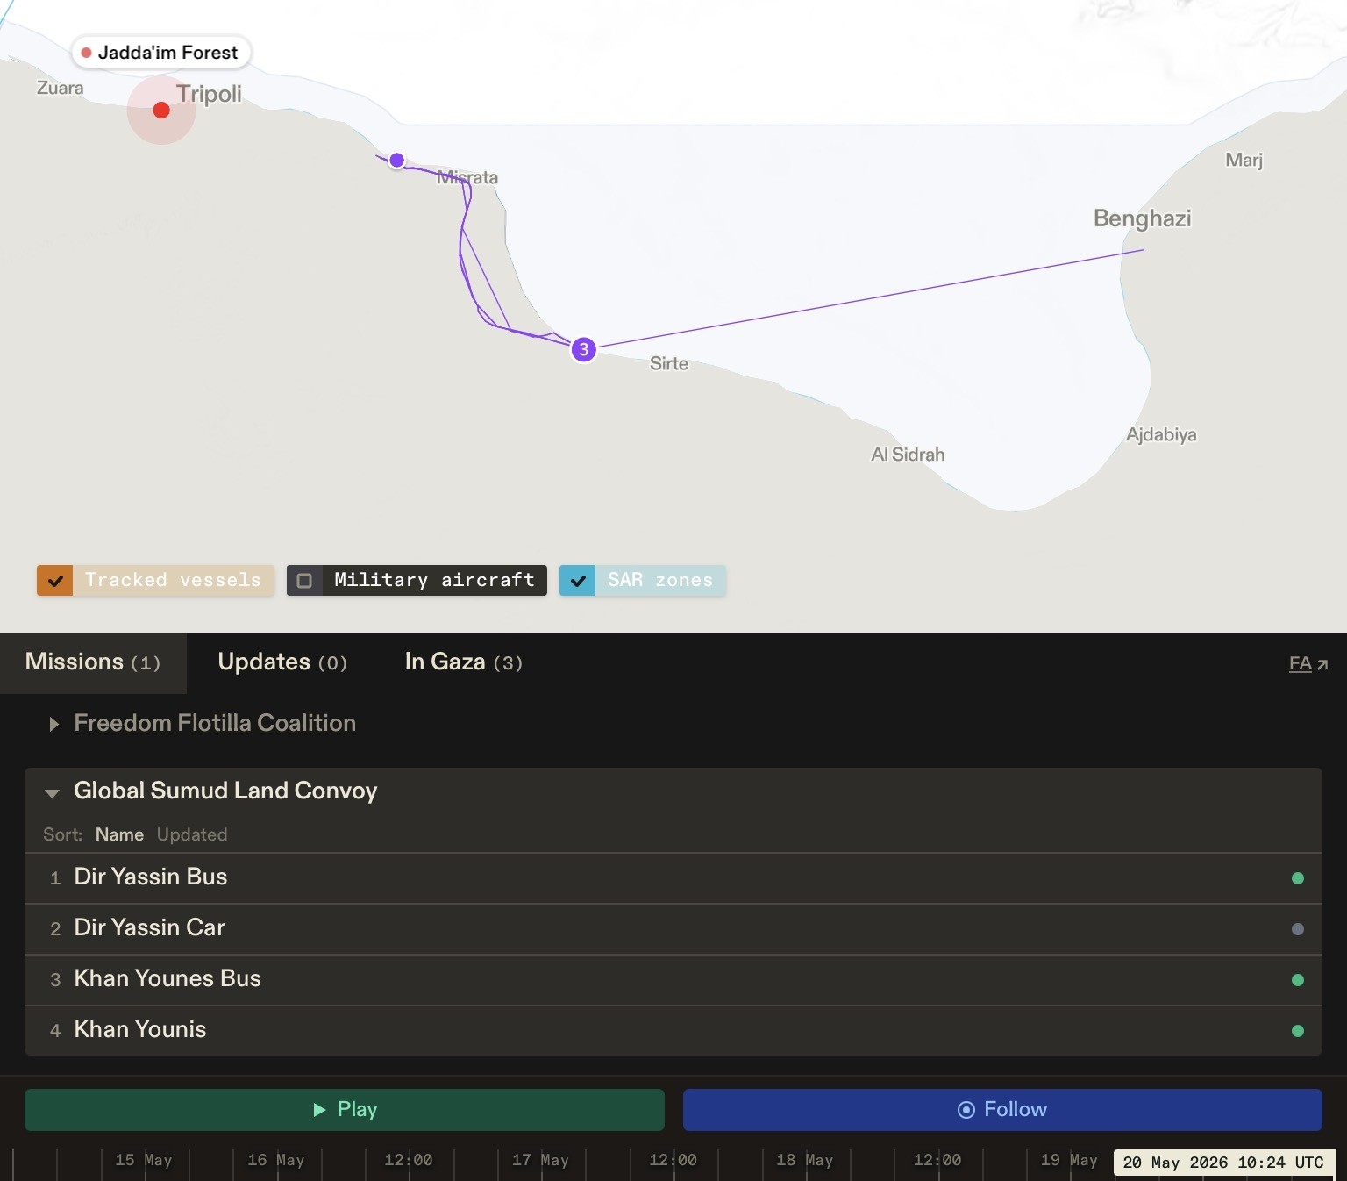Click the Al Sidrah label on the map

pyautogui.click(x=908, y=455)
